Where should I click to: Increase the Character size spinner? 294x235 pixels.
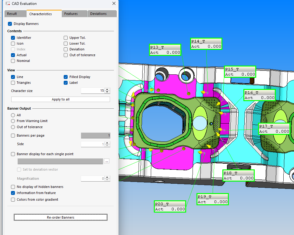tap(107, 90)
